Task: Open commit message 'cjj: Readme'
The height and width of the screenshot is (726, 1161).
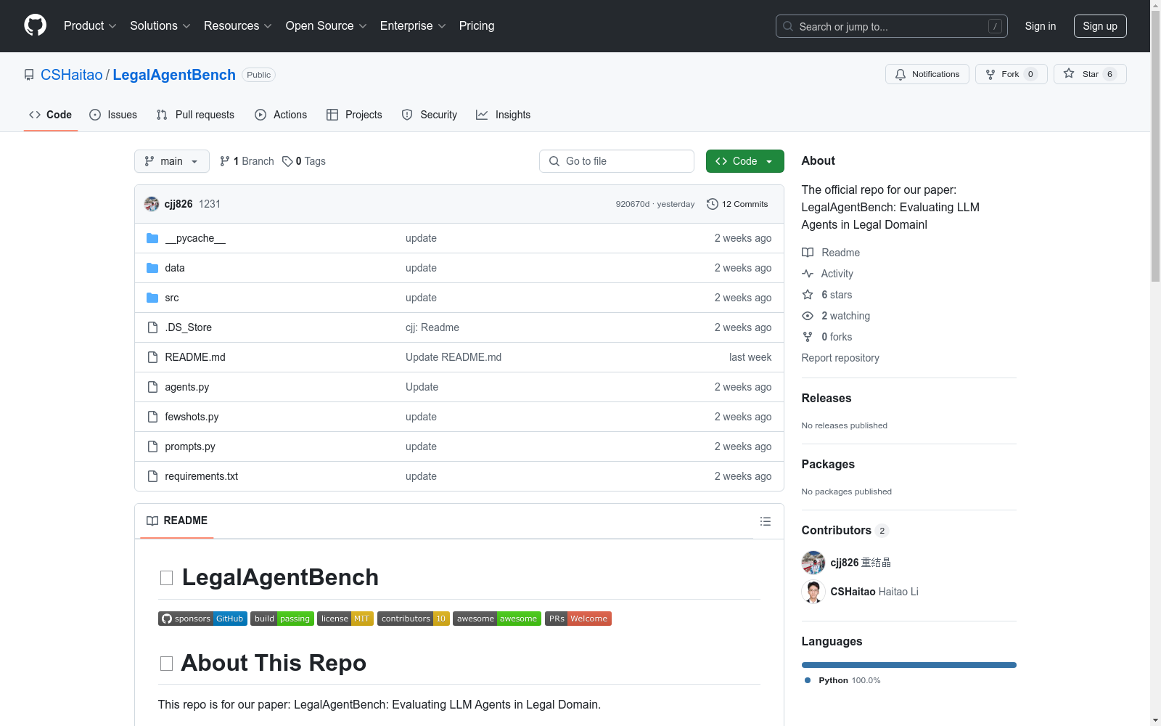Action: [432, 327]
